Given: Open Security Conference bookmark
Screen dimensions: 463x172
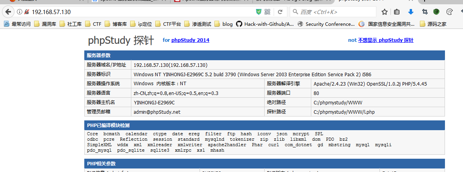Looking at the screenshot, I should coord(326,24).
